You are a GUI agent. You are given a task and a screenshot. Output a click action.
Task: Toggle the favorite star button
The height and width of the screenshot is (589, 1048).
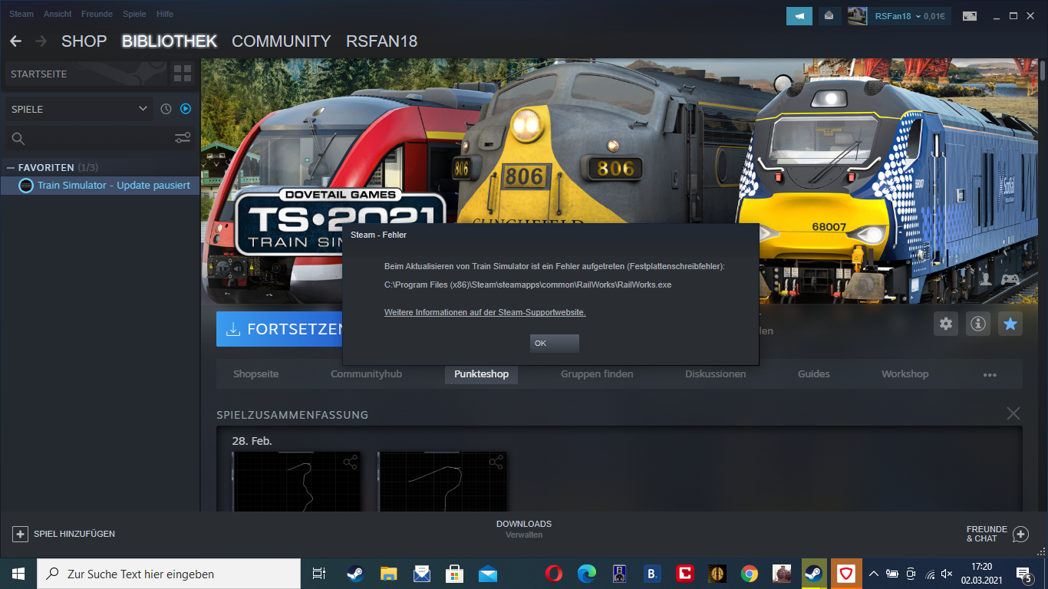tap(1010, 324)
